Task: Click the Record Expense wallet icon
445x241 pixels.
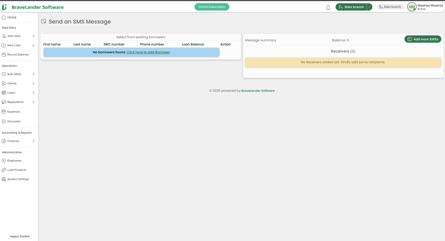Action: [4, 55]
